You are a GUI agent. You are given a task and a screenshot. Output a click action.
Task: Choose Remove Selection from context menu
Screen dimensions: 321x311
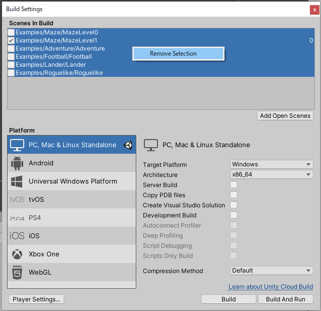178,54
